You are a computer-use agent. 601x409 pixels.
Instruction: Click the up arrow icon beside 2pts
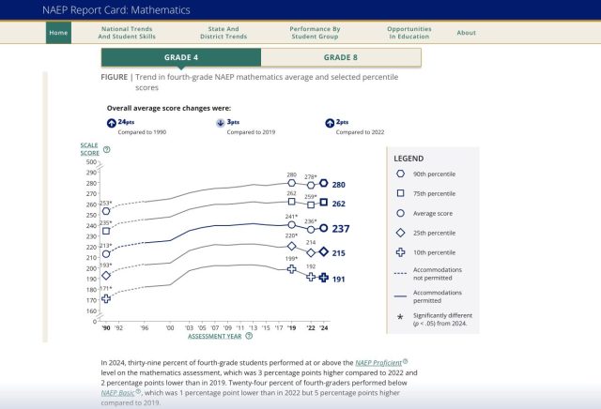point(330,122)
